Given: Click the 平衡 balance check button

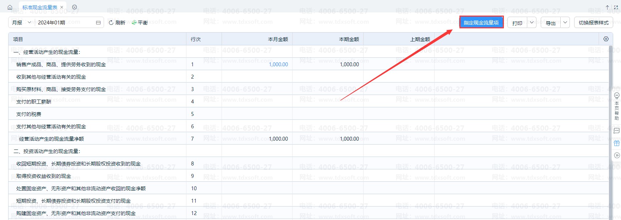Looking at the screenshot, I should [x=140, y=23].
